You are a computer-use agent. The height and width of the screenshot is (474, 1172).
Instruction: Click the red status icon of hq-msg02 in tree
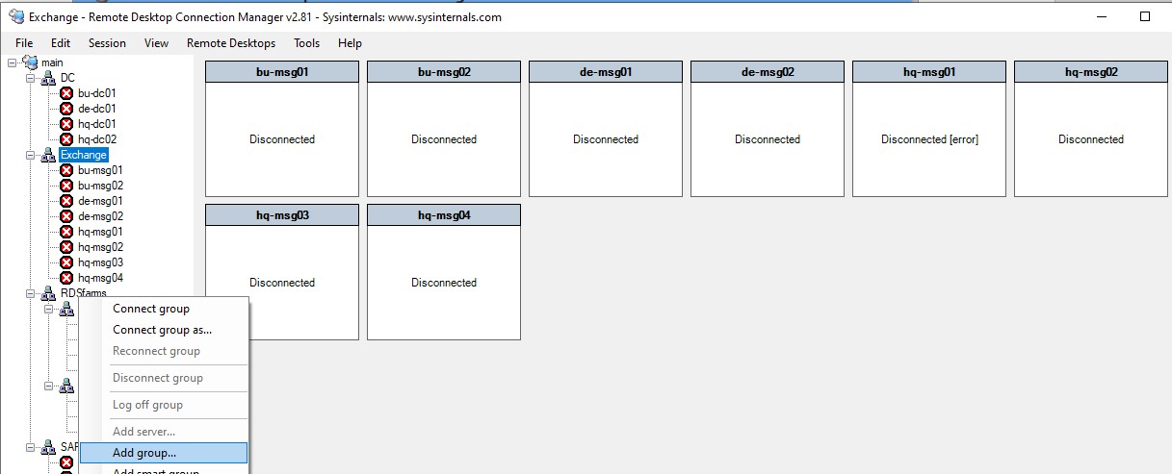click(x=66, y=247)
